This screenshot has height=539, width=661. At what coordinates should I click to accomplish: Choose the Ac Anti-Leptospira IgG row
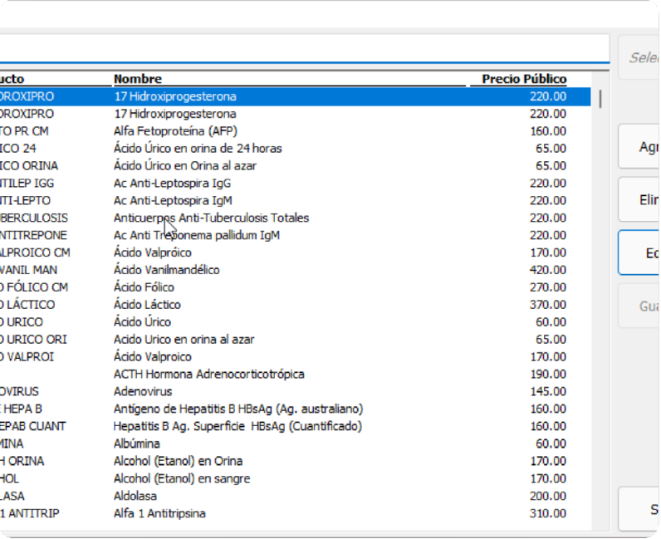(172, 184)
